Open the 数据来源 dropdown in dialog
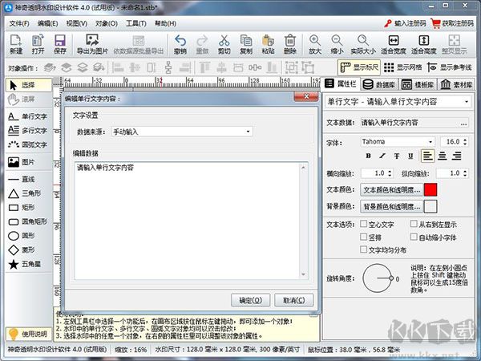481x361 pixels. click(x=181, y=131)
